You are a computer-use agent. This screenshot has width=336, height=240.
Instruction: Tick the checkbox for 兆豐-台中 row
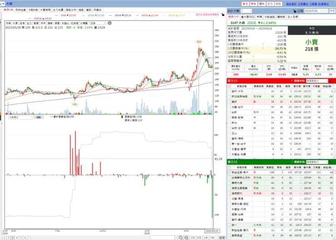click(229, 107)
